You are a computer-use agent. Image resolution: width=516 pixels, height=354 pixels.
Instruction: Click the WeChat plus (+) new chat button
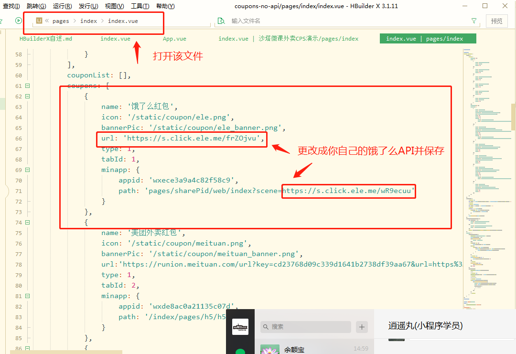(362, 327)
